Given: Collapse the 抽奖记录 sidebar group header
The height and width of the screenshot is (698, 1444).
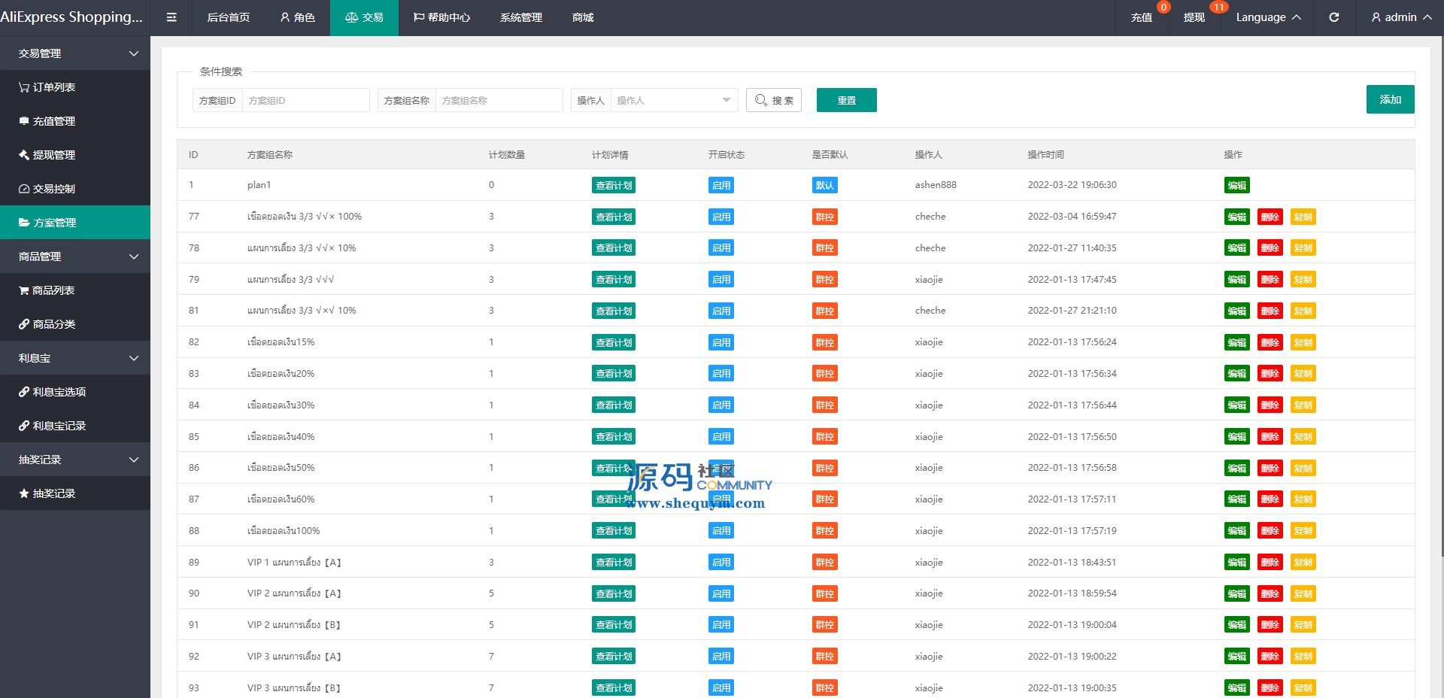Looking at the screenshot, I should 75,460.
